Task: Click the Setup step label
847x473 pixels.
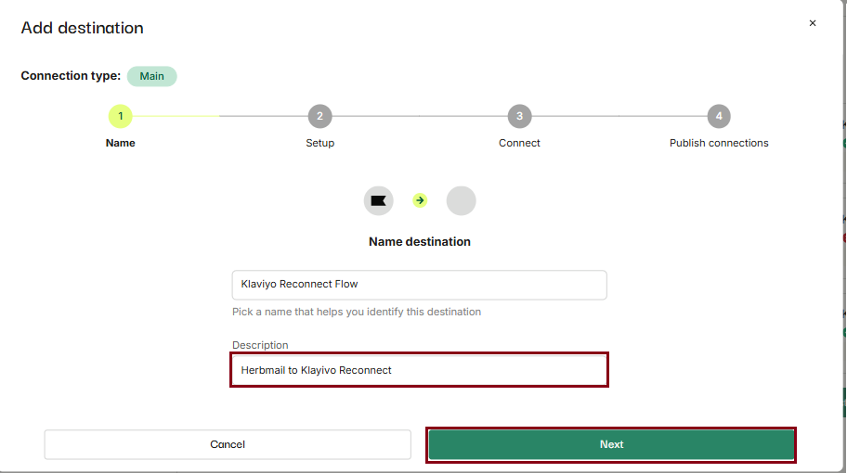Action: point(319,143)
